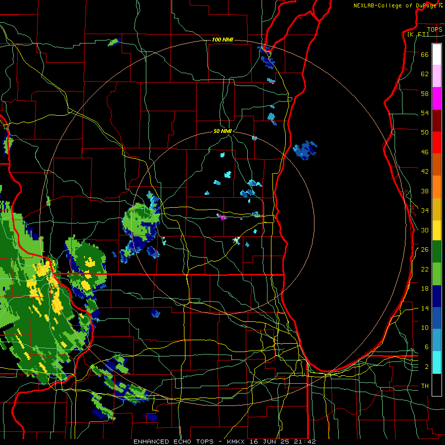Click the '2' legend value
Image resolution: width=445 pixels, height=445 pixels.
(x=427, y=367)
